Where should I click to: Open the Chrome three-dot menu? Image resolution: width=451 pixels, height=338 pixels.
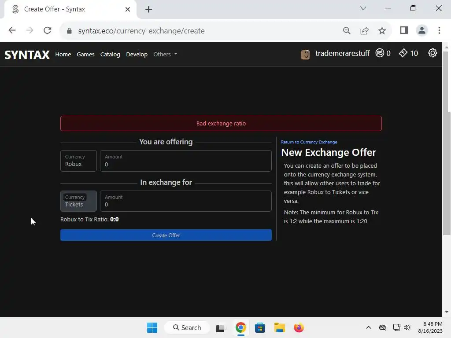point(439,30)
